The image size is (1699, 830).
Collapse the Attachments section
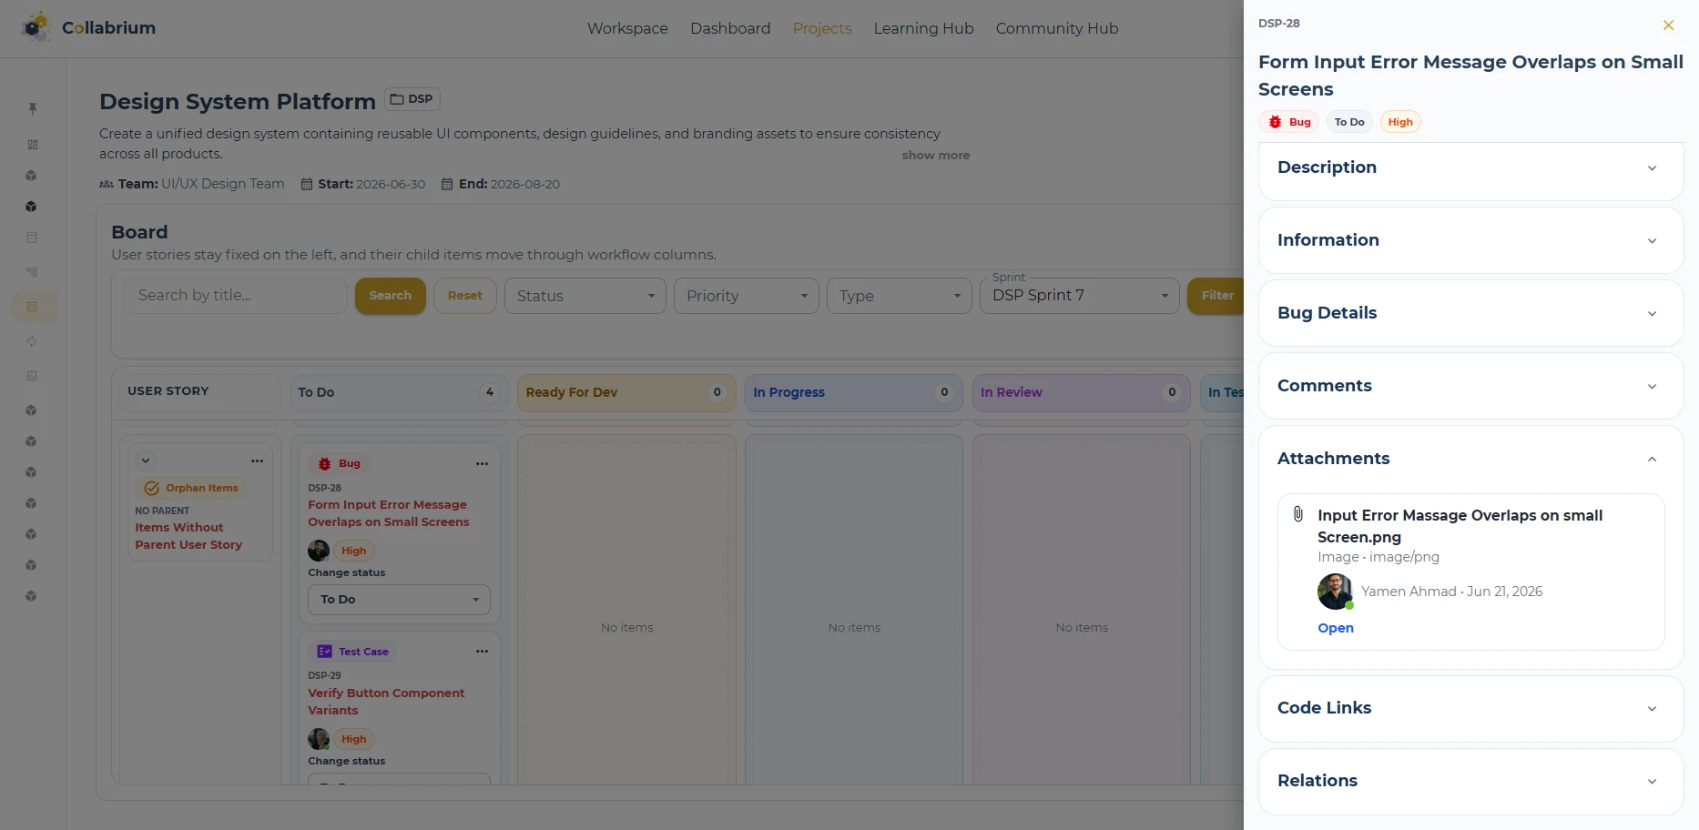click(1470, 459)
